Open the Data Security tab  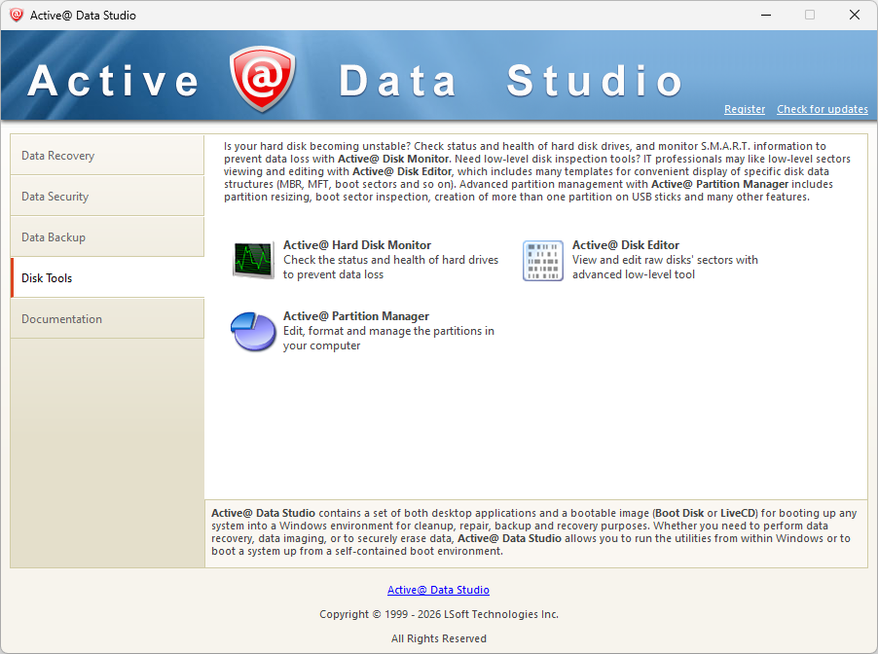(x=107, y=196)
